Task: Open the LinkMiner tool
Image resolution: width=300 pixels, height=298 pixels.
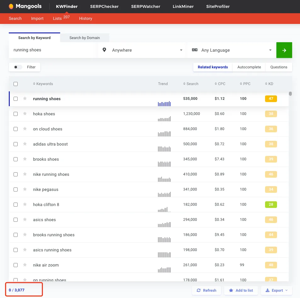Action: point(183,7)
